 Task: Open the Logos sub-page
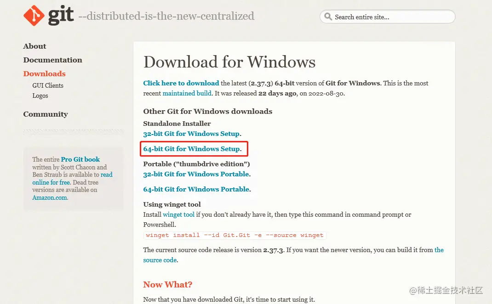(x=40, y=96)
